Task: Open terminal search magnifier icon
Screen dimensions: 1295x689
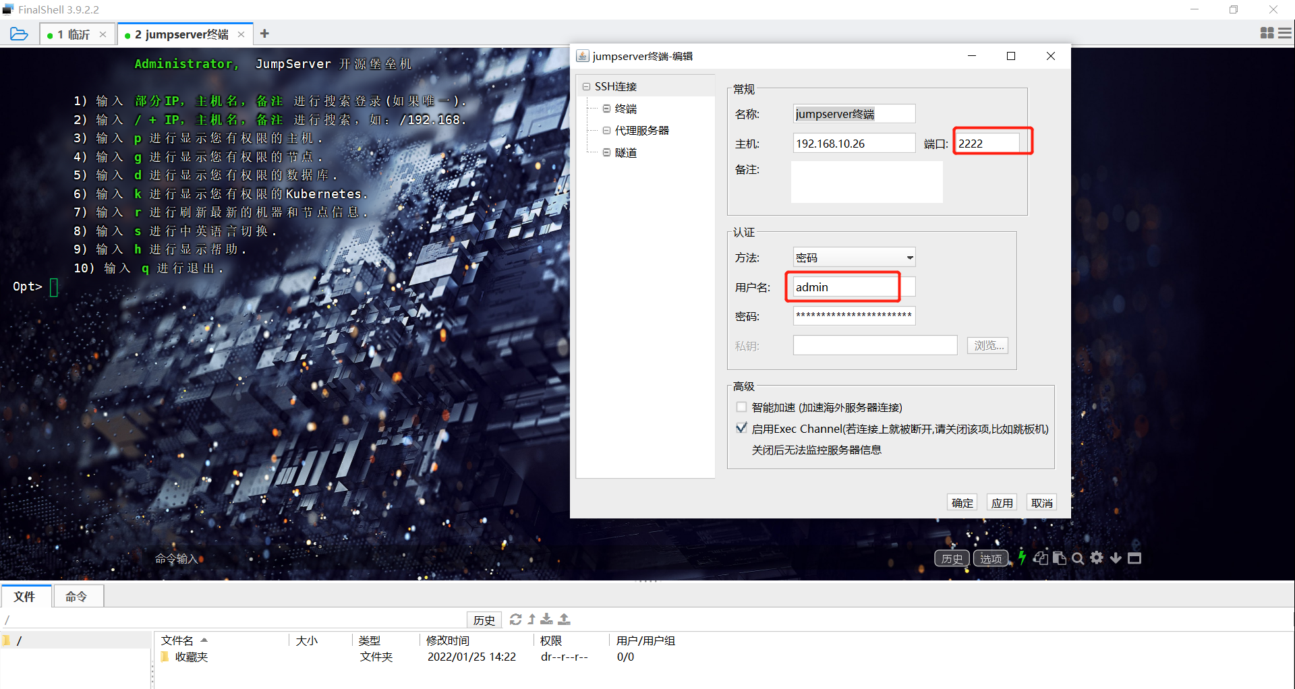Action: (1078, 558)
